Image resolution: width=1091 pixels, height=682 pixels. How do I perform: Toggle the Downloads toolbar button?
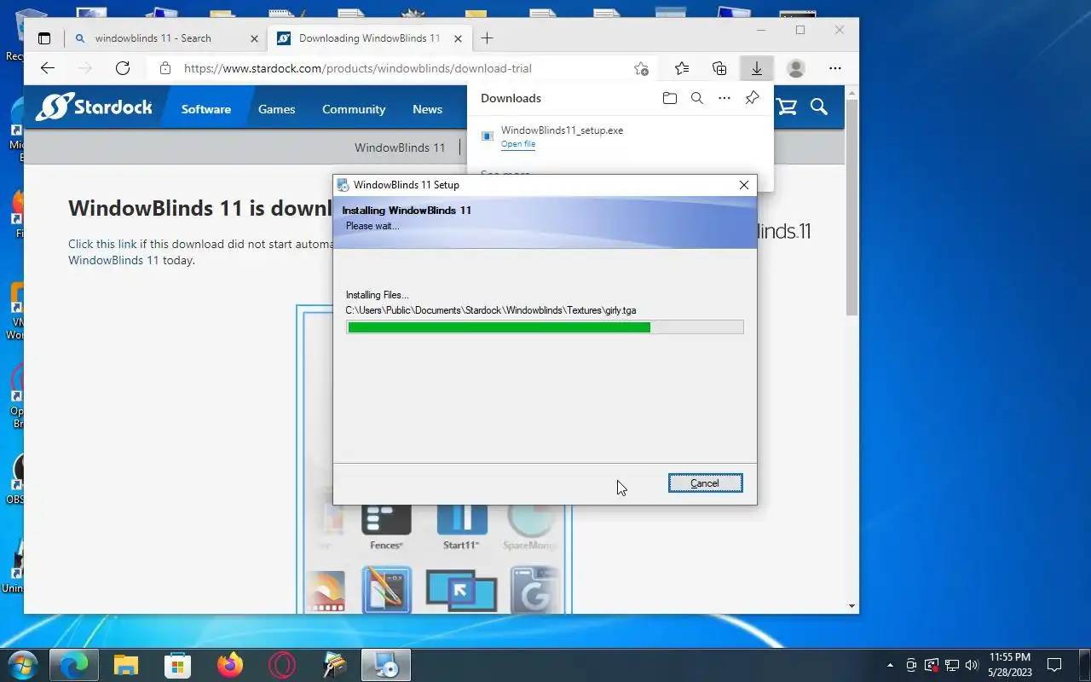tap(756, 68)
